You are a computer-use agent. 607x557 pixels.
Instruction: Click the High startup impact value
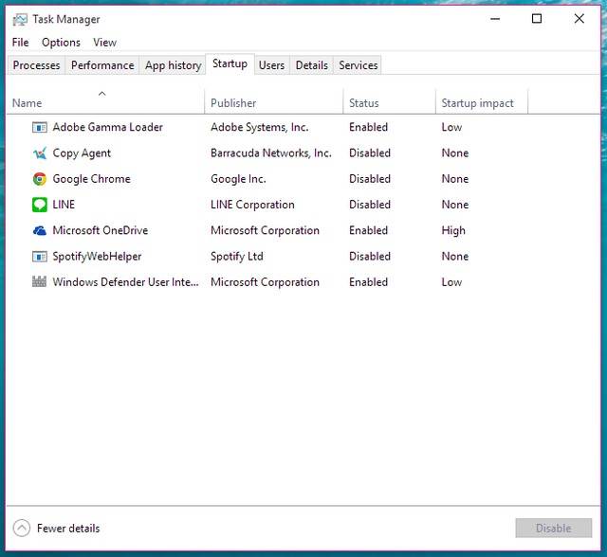click(x=453, y=231)
